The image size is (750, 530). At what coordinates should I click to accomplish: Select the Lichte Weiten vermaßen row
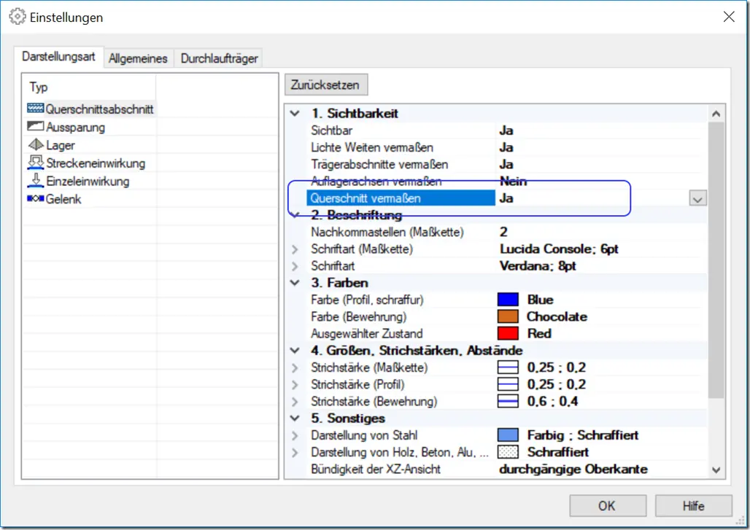[506, 148]
